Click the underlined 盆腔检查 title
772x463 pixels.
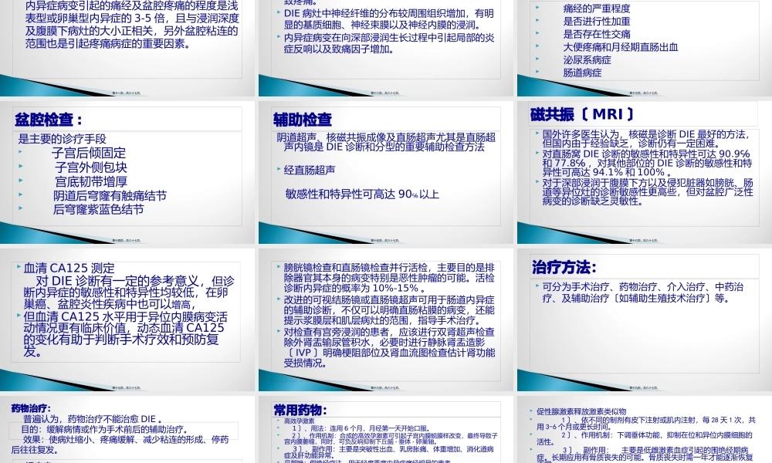click(x=47, y=120)
